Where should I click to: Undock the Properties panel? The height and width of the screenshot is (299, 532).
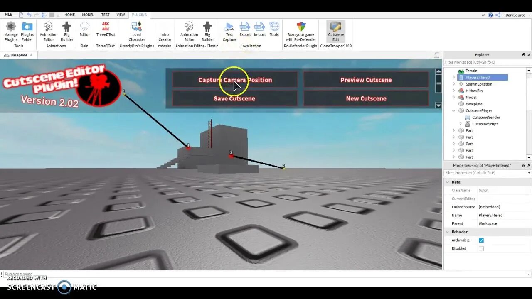pos(524,165)
